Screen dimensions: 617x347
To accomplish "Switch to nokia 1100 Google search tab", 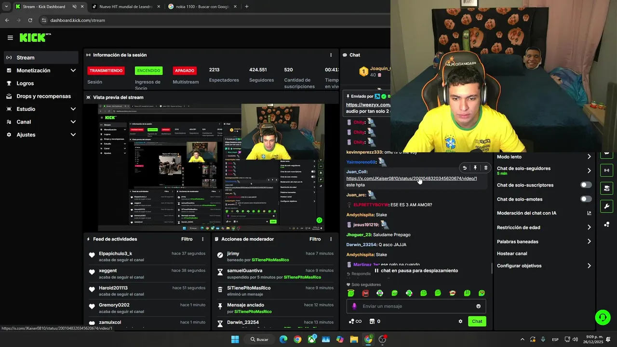I will pos(202,7).
